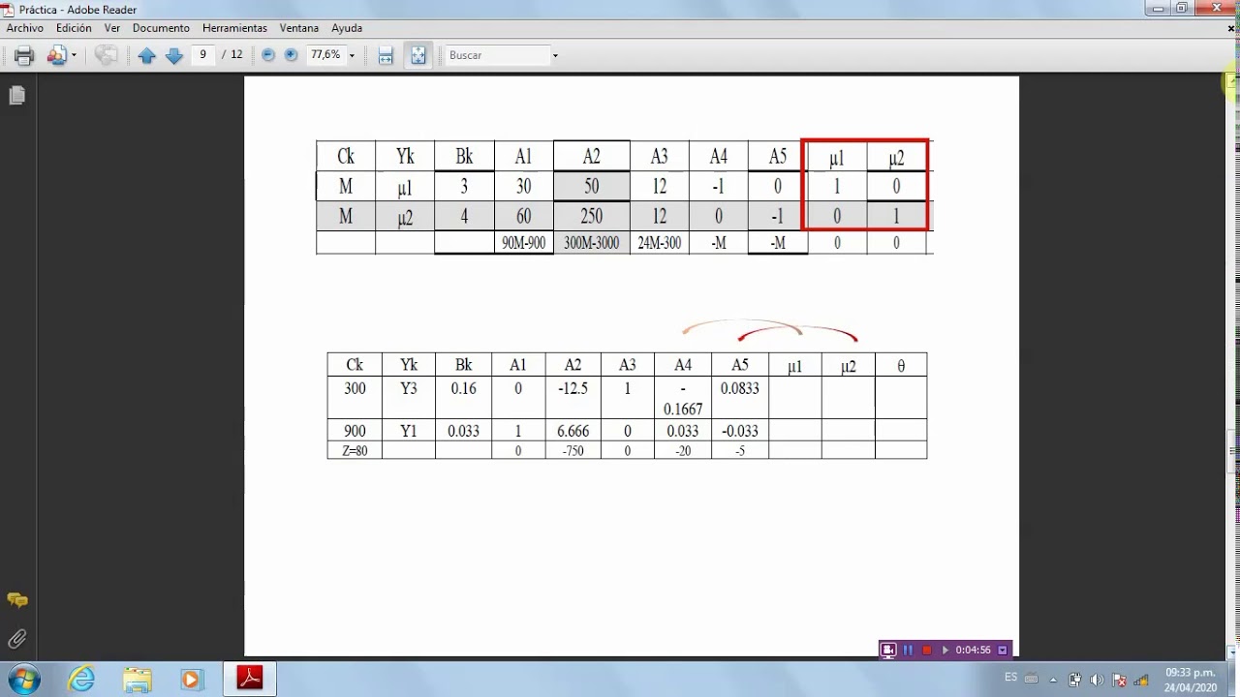Click the cell with value 250
This screenshot has width=1240, height=697.
(x=591, y=216)
